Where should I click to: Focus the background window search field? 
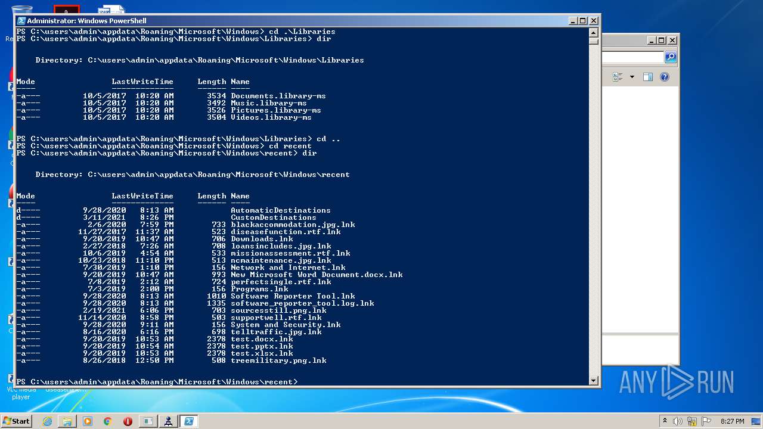click(632, 57)
